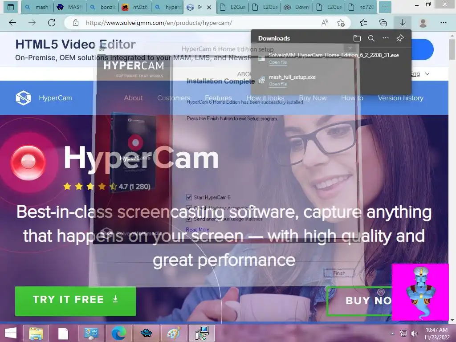Click the page vertical scrollbar thumb
The width and height of the screenshot is (456, 342).
tap(452, 49)
